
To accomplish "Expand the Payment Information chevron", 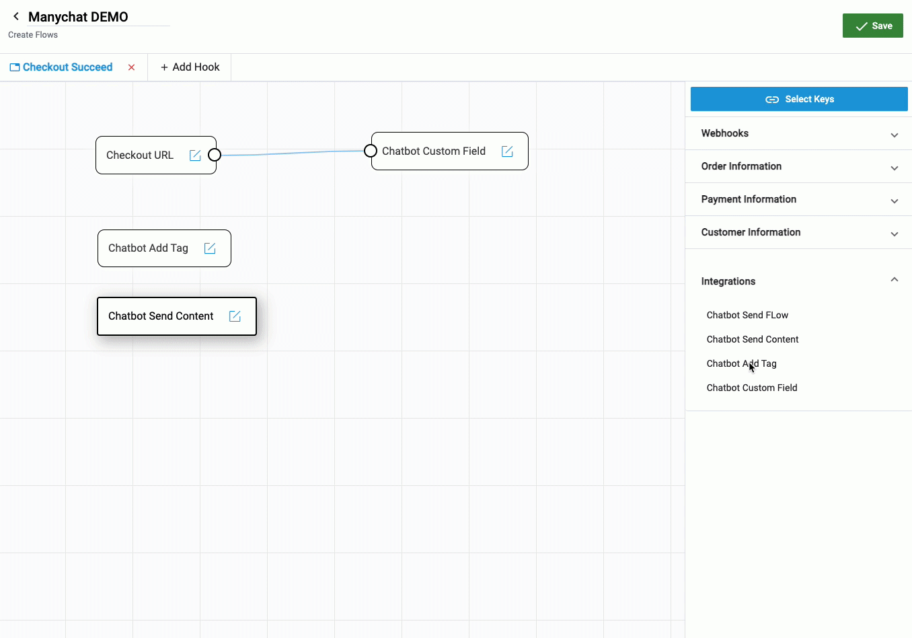I will point(895,201).
